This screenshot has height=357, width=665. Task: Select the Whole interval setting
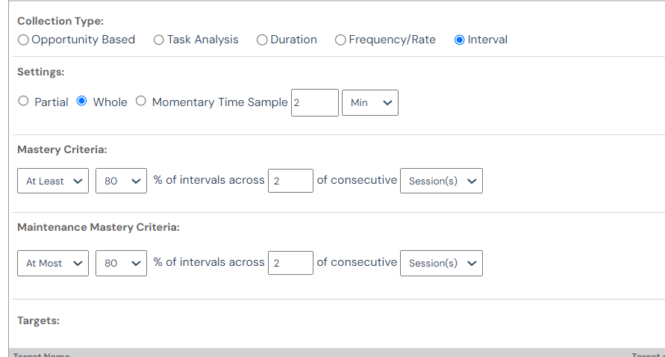click(82, 102)
